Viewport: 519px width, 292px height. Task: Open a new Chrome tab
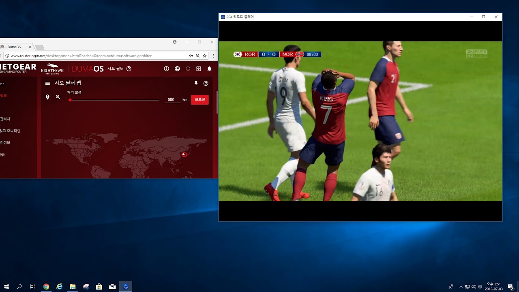[39, 47]
